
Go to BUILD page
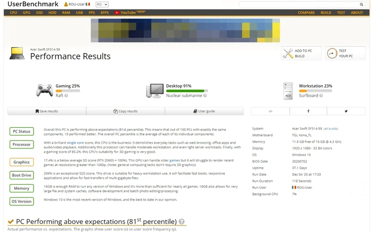(326, 13)
